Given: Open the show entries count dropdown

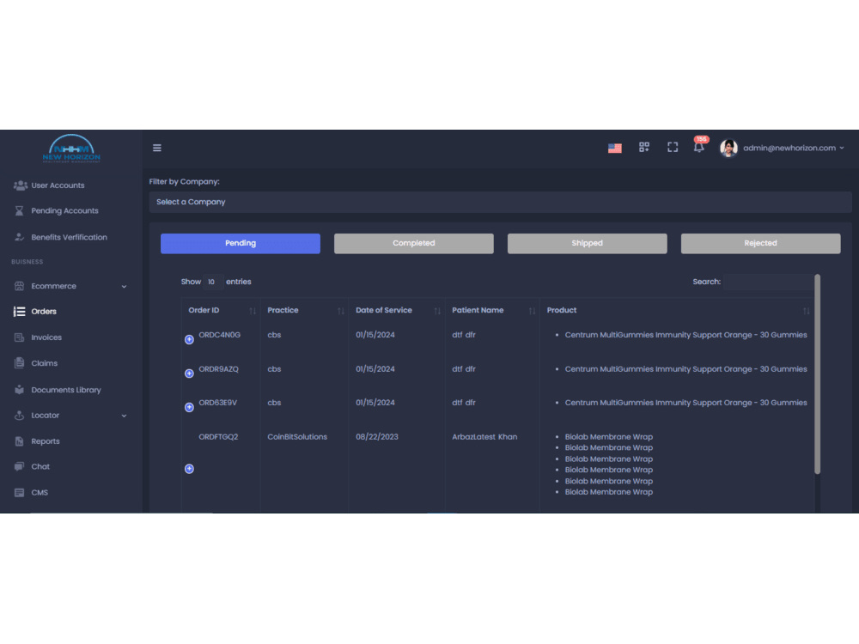Looking at the screenshot, I should (x=212, y=282).
